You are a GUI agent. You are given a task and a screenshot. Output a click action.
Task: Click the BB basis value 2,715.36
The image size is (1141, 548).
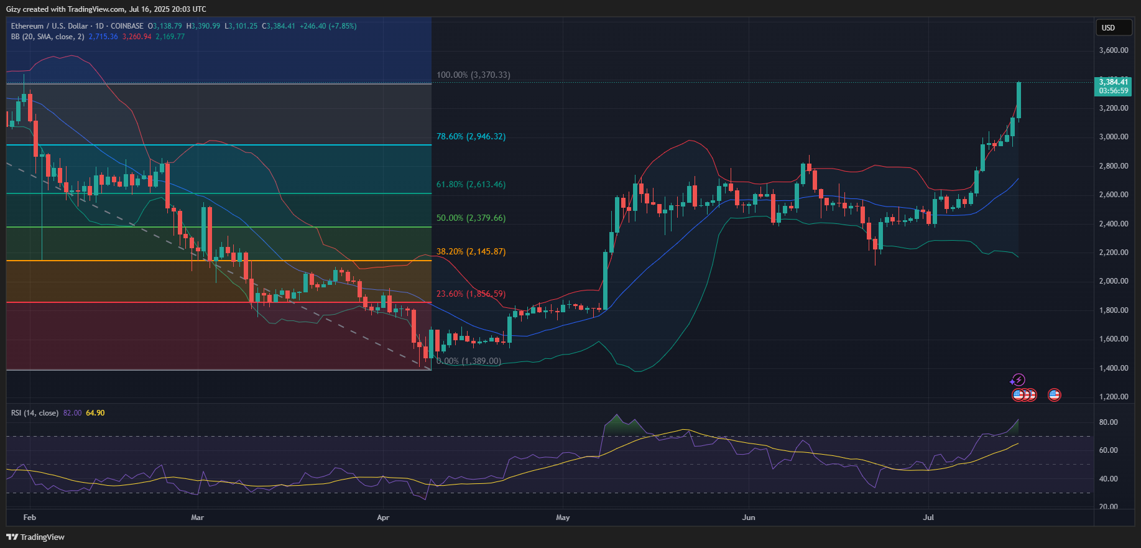tap(103, 37)
